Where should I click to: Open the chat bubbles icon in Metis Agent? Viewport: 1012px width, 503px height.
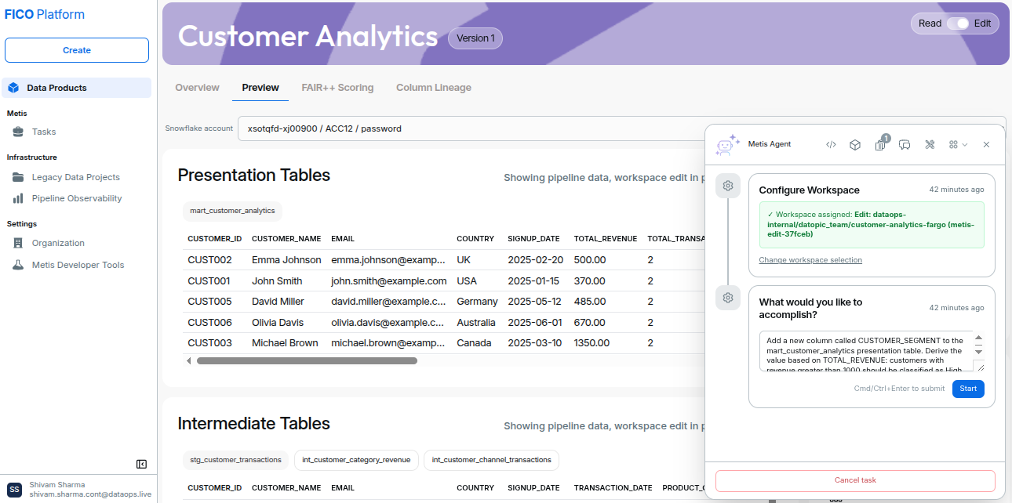905,144
